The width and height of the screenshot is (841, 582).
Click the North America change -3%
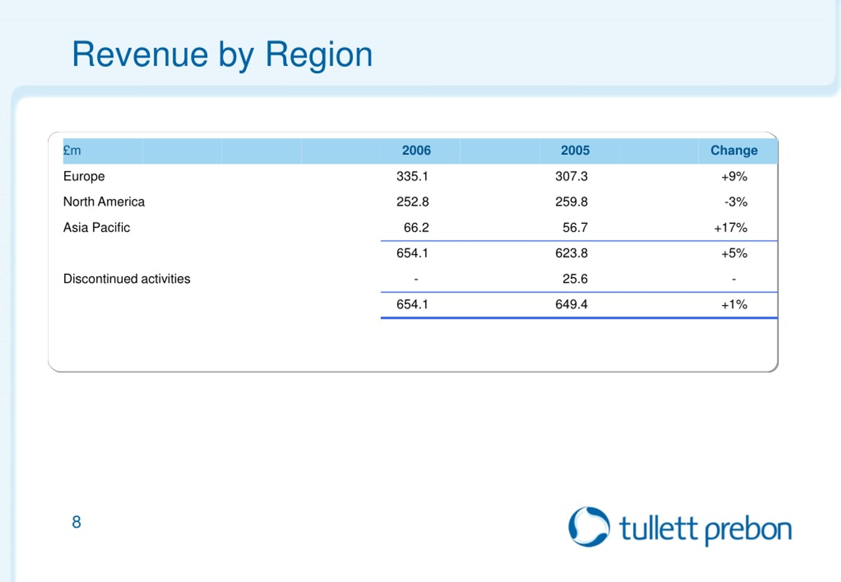[x=736, y=202]
